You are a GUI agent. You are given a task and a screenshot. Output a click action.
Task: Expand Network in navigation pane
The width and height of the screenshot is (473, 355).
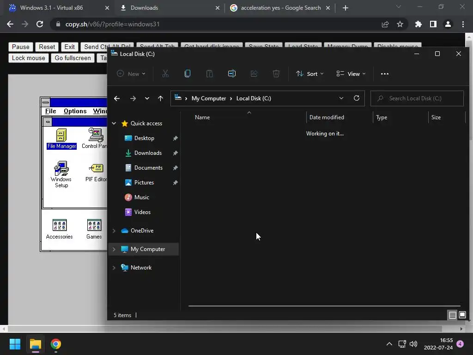coord(114,268)
